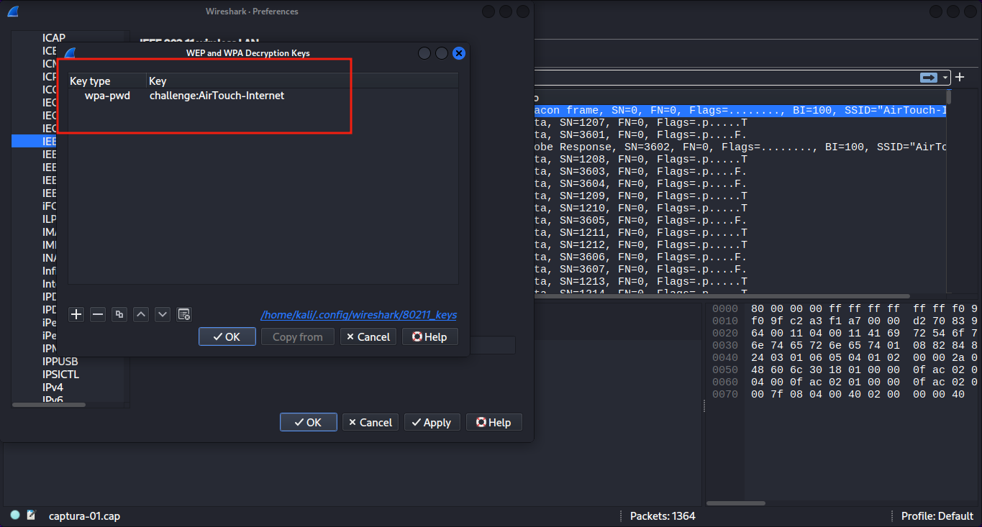Open the 80211_keys file path link
Screen dimensions: 982x527
[358, 315]
